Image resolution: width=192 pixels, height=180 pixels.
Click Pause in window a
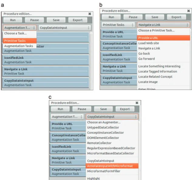(x=34, y=20)
